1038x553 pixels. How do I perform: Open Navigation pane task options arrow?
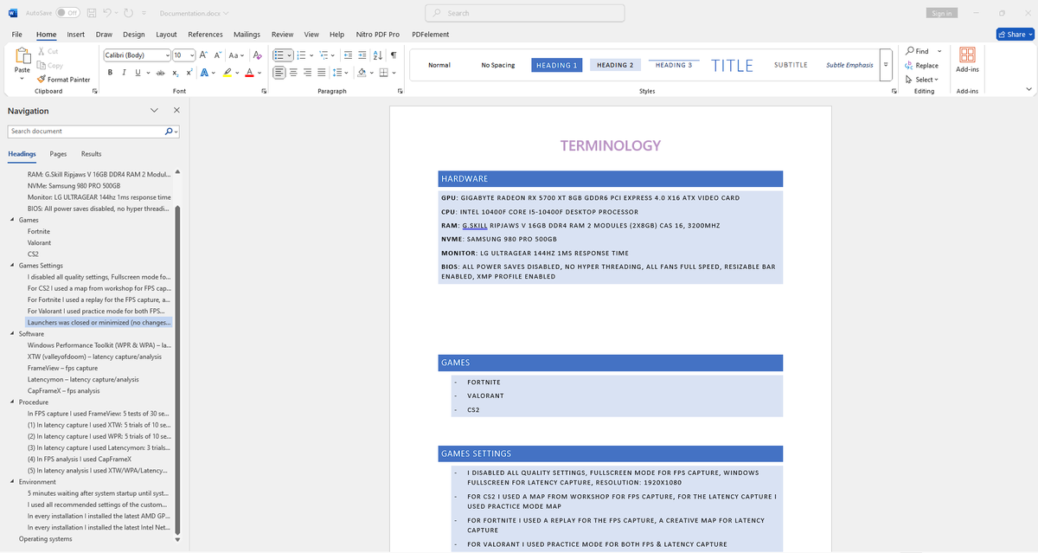coord(154,111)
